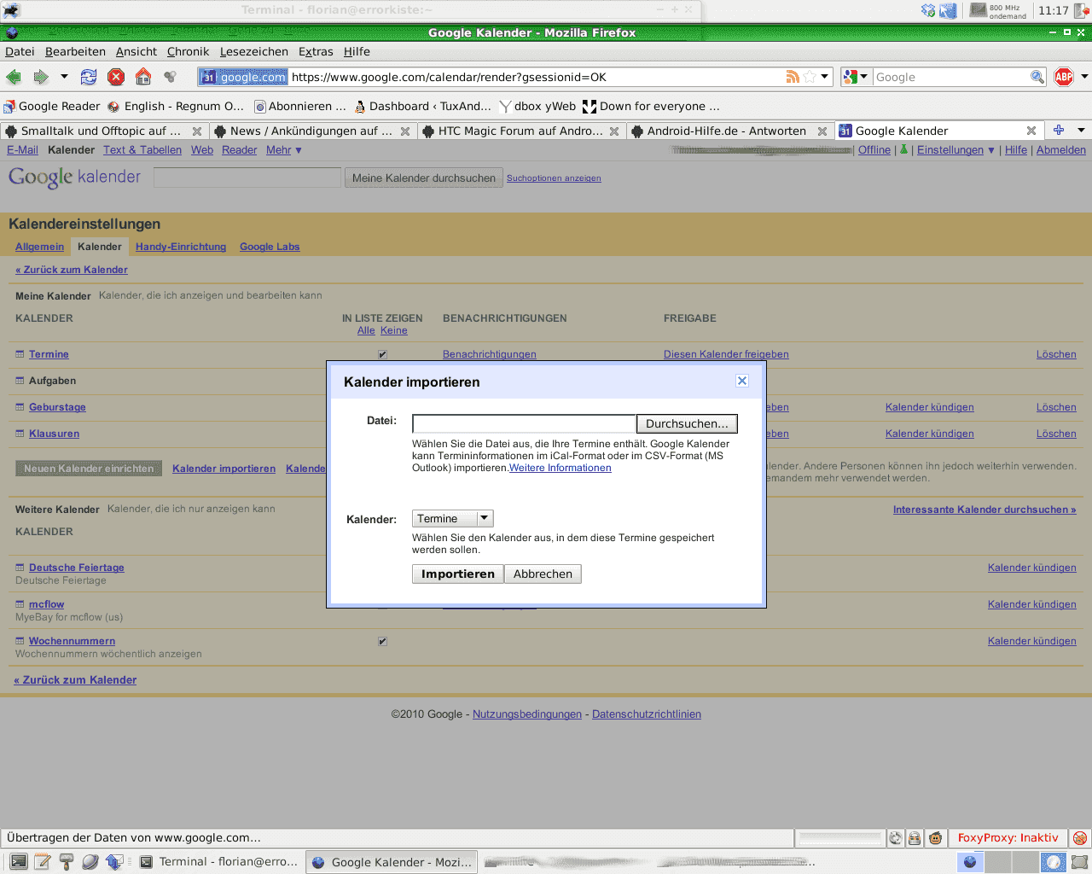
Task: Click the Datei file path input field
Action: (x=524, y=423)
